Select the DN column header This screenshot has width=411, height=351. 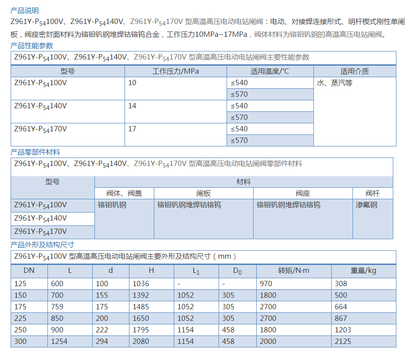[x=29, y=271]
